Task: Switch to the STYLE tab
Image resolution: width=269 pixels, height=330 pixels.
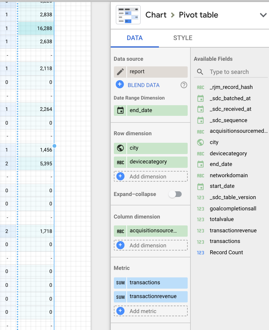Action: (183, 38)
